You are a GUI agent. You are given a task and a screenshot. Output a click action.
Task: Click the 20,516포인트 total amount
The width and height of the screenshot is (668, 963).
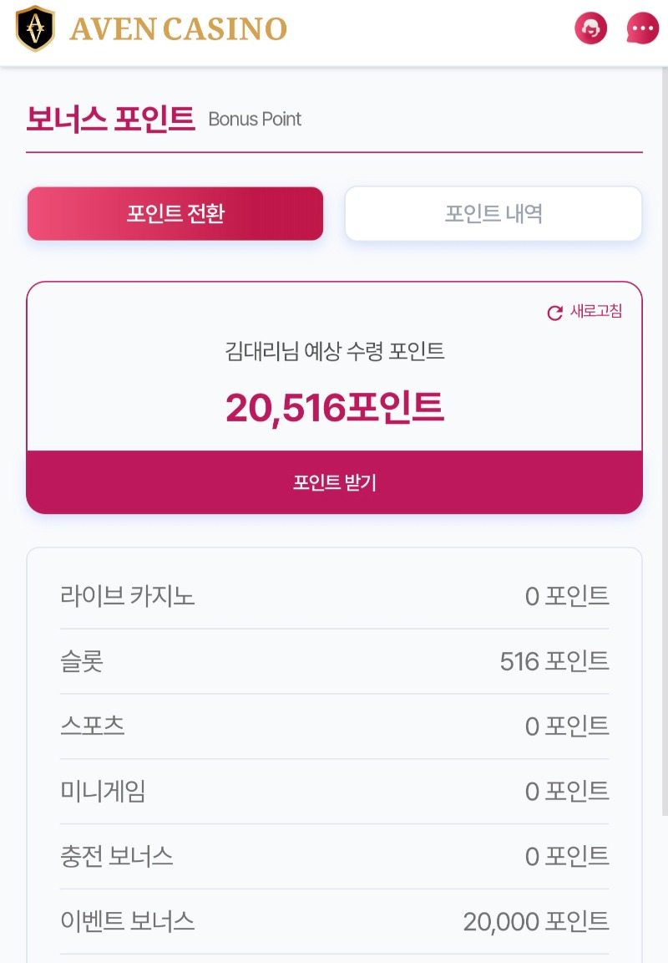click(x=334, y=407)
